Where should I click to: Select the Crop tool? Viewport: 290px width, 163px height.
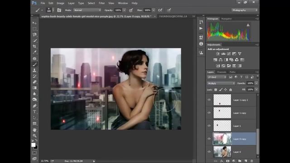coord(34,46)
